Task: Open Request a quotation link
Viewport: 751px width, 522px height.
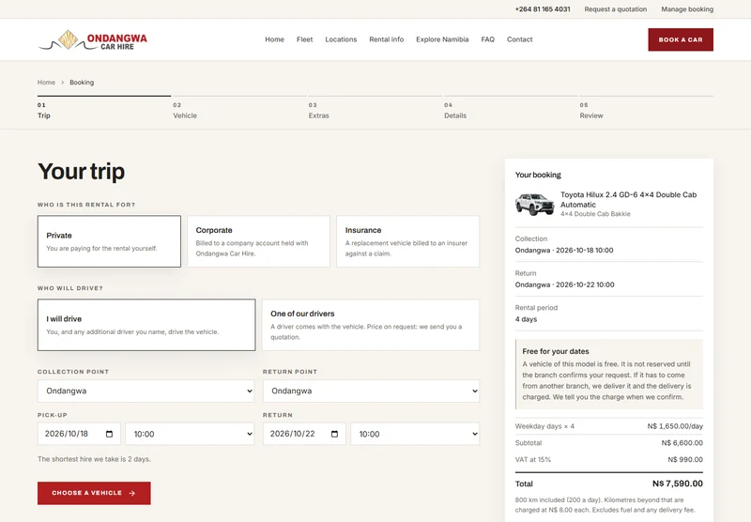Action: pyautogui.click(x=616, y=9)
